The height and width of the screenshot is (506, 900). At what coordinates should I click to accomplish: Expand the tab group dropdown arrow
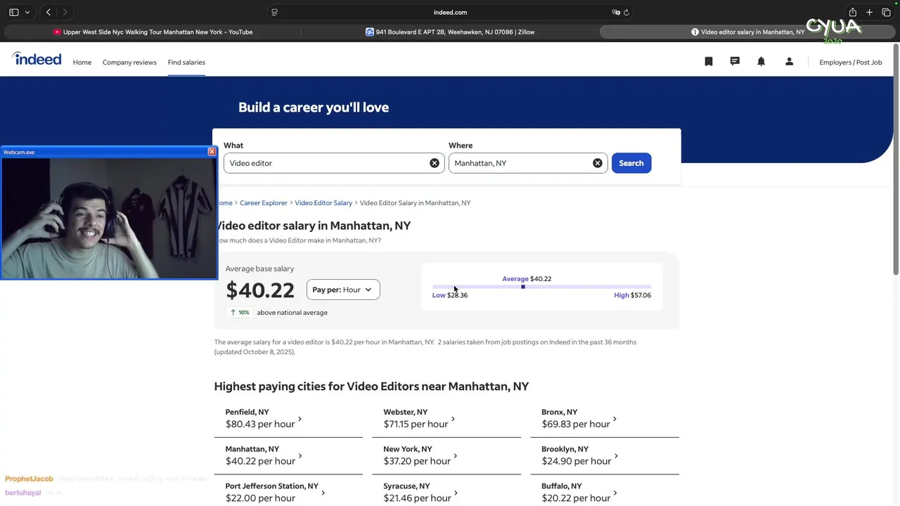click(x=27, y=12)
